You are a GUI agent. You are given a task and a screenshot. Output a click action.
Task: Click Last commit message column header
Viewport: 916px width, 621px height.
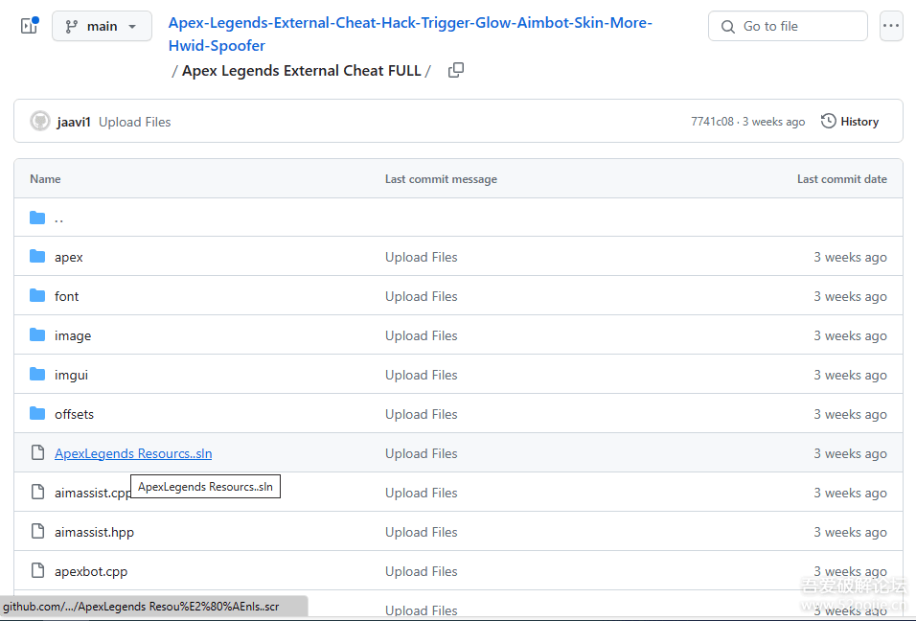[441, 179]
